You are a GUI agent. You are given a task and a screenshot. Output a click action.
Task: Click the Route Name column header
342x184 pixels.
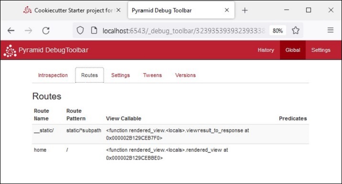coord(41,115)
